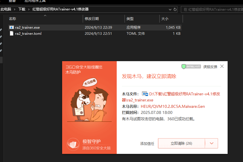Close the 360 trojan warning popup
This screenshot has width=243, height=162.
(x=222, y=66)
